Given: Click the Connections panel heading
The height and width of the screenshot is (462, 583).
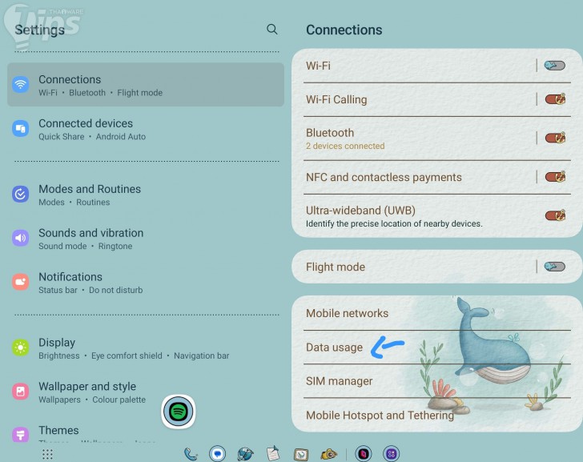Looking at the screenshot, I should tap(344, 30).
